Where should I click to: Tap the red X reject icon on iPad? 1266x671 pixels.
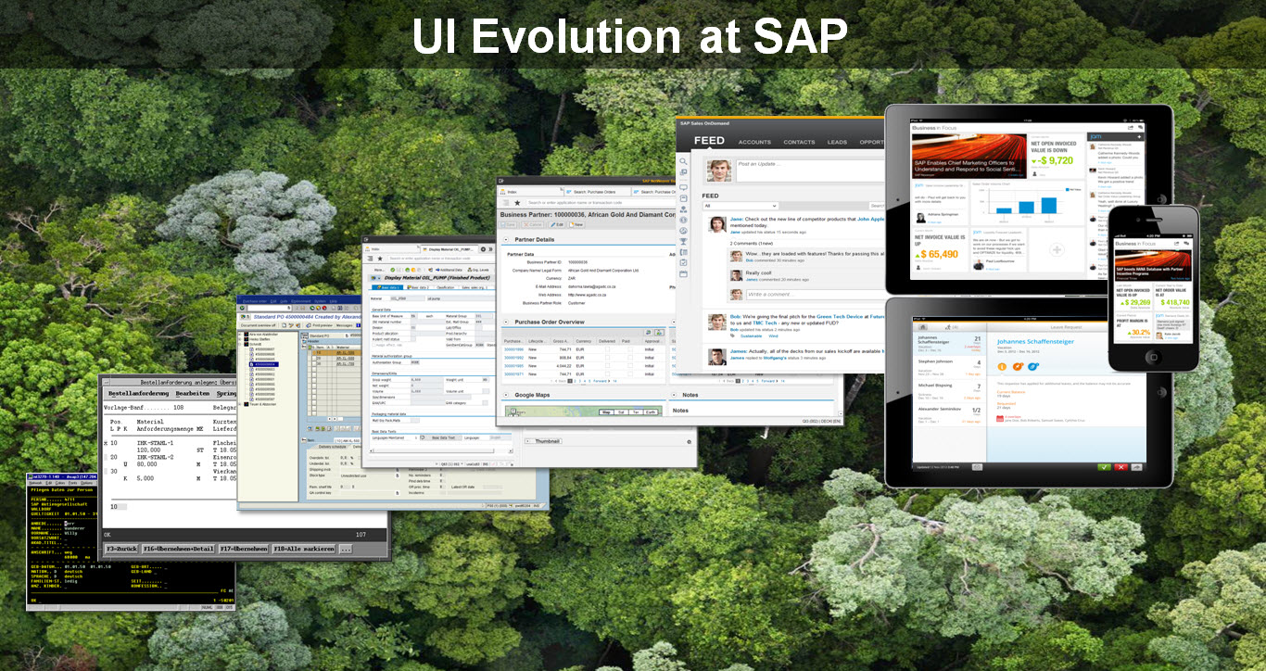[1120, 467]
